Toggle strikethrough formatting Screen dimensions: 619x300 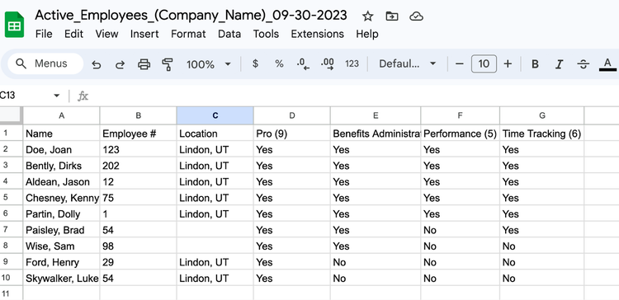(583, 63)
